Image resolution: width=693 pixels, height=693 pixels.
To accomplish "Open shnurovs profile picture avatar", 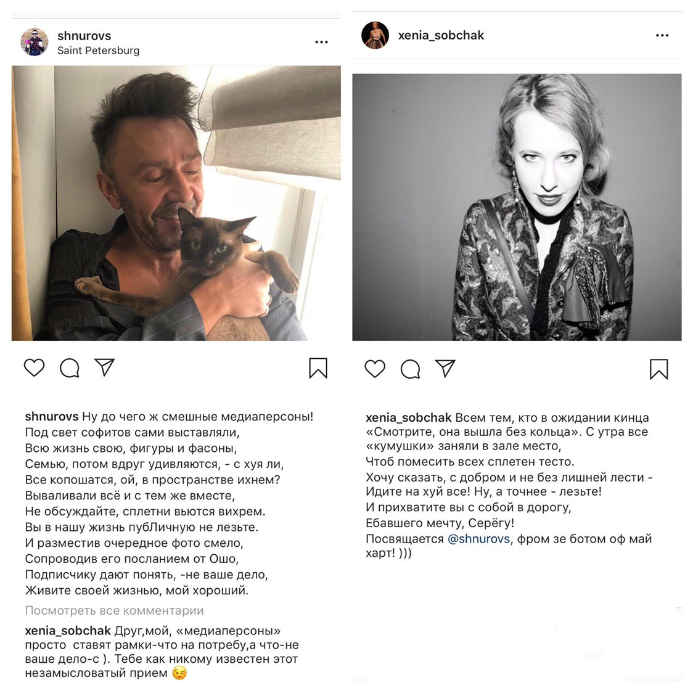I will [x=35, y=42].
